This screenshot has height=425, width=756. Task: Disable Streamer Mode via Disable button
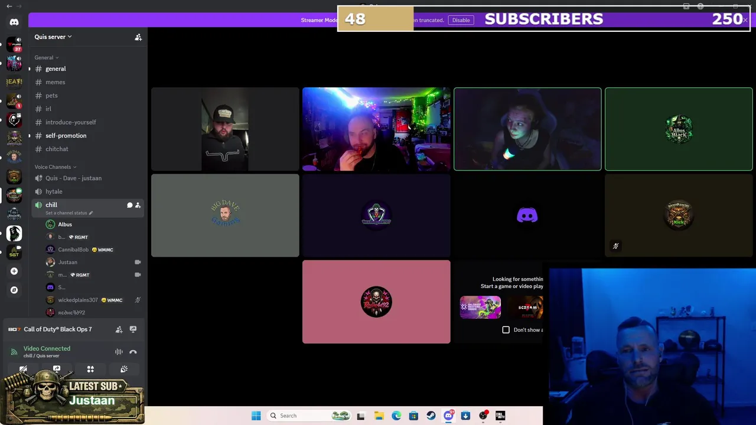(x=461, y=20)
